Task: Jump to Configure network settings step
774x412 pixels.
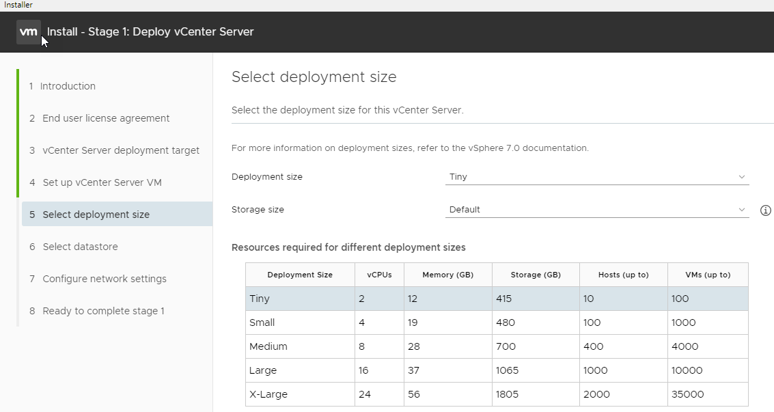Action: click(104, 279)
